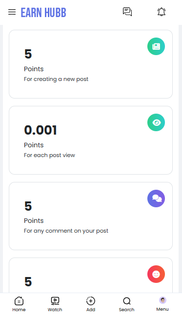Open the hamburger menu icon
This screenshot has width=182, height=318.
[x=12, y=12]
